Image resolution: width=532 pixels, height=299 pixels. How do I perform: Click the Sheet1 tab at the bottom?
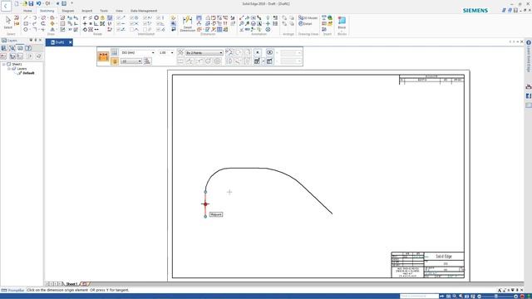[x=71, y=284]
